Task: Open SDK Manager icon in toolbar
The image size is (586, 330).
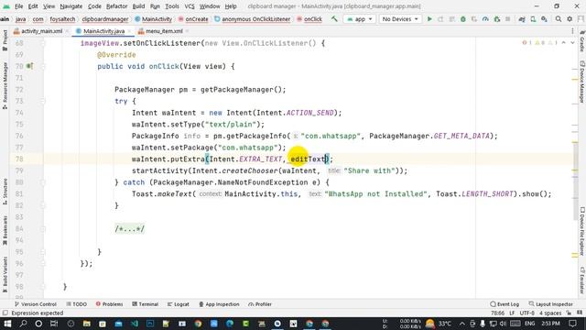Action: coord(544,18)
